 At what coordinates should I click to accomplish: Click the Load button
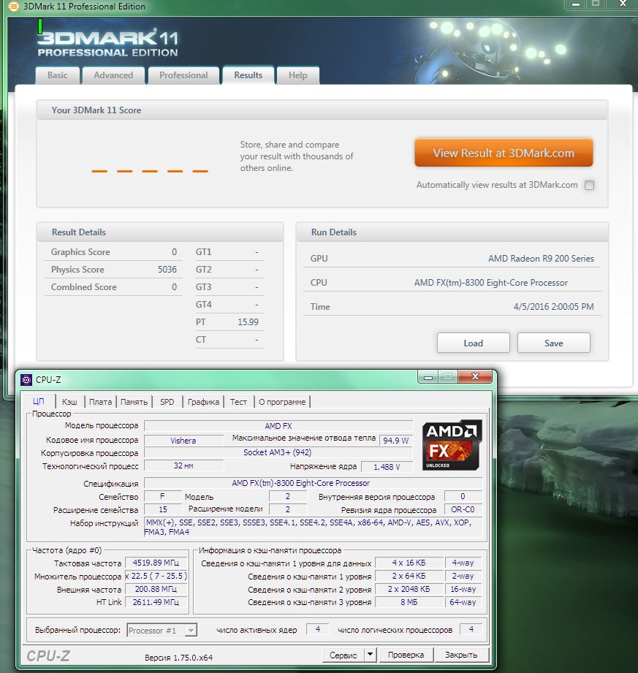tap(473, 343)
